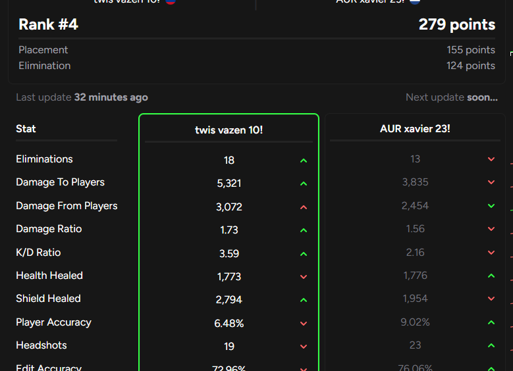513x371 pixels.
Task: Click green up arrow beside twis vazen Eliminations 18
Action: (x=304, y=161)
